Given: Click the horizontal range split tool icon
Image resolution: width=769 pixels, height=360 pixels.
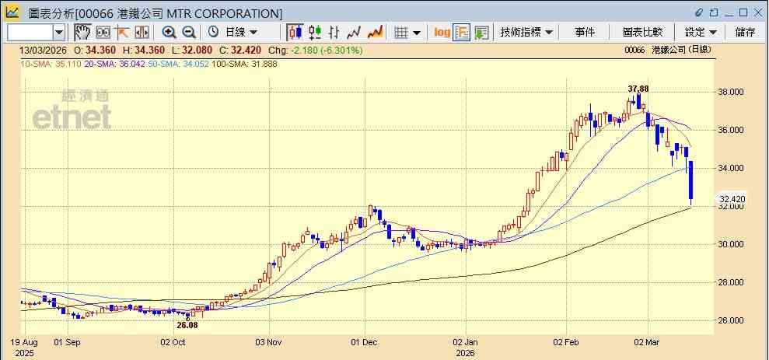Looking at the screenshot, I should coord(142,33).
